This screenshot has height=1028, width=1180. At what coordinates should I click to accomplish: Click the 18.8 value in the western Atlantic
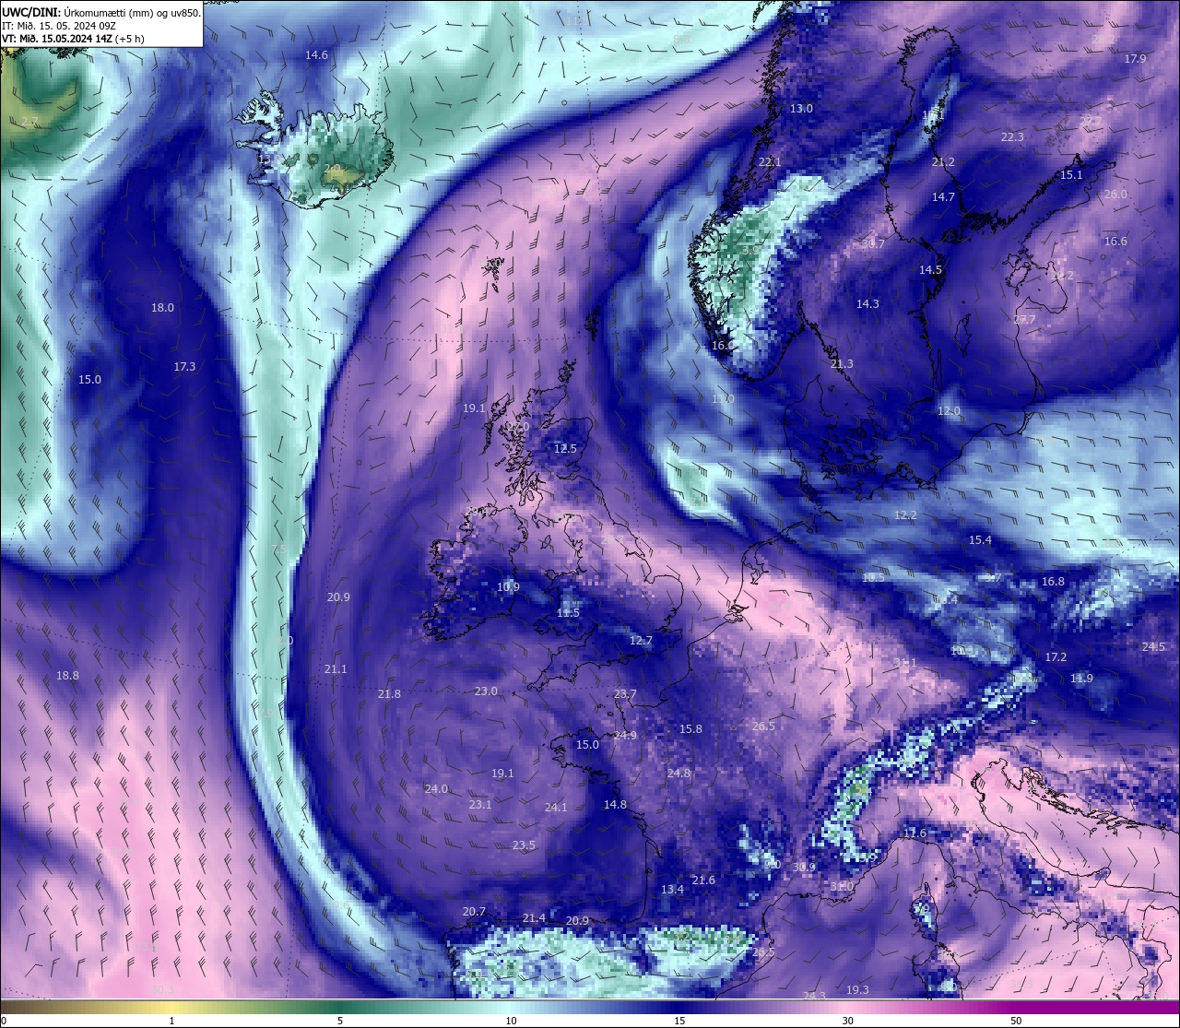tap(67, 676)
